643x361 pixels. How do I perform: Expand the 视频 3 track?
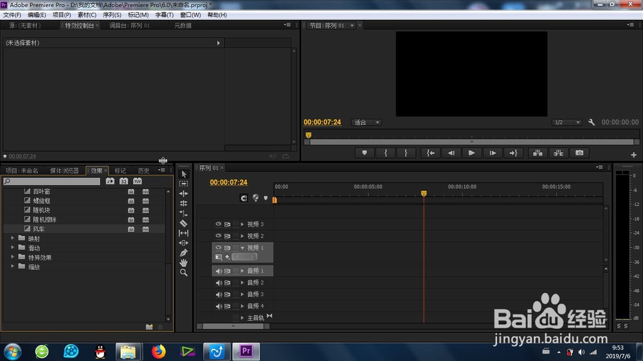[242, 224]
